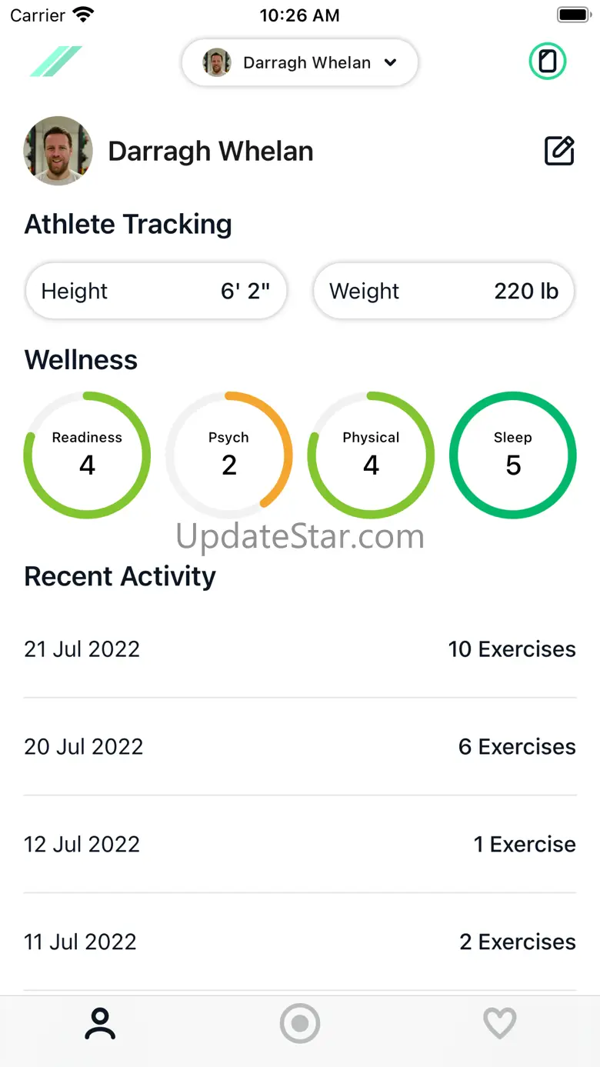
Task: Tap the Wi-Fi status icon
Action: tap(83, 15)
